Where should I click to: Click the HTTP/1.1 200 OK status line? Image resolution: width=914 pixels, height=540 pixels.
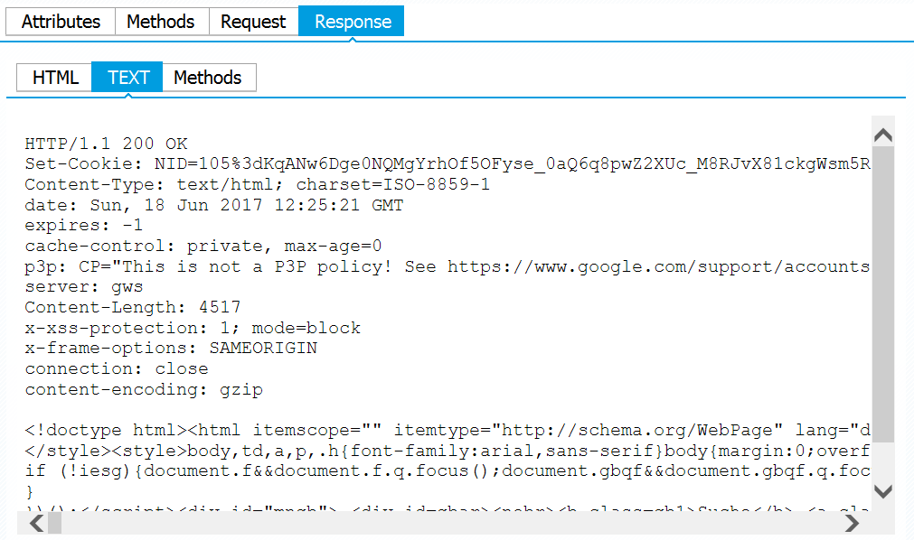106,144
